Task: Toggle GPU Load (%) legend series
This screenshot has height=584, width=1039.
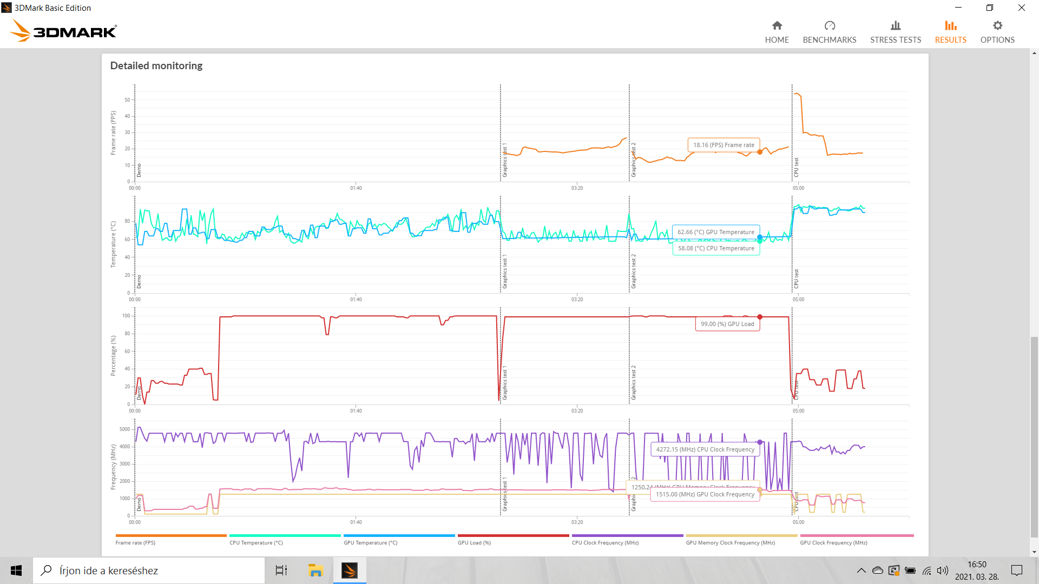Action: [x=474, y=542]
